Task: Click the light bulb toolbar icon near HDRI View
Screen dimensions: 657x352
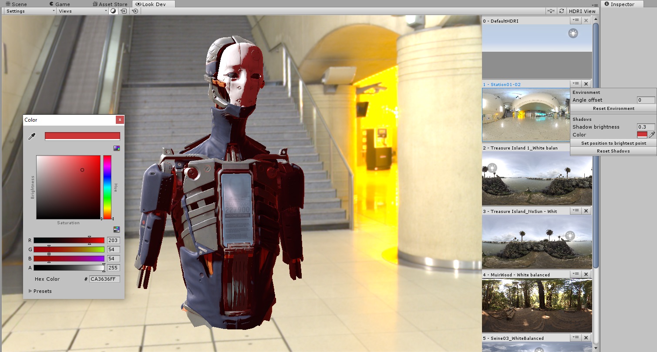Action: [x=551, y=11]
